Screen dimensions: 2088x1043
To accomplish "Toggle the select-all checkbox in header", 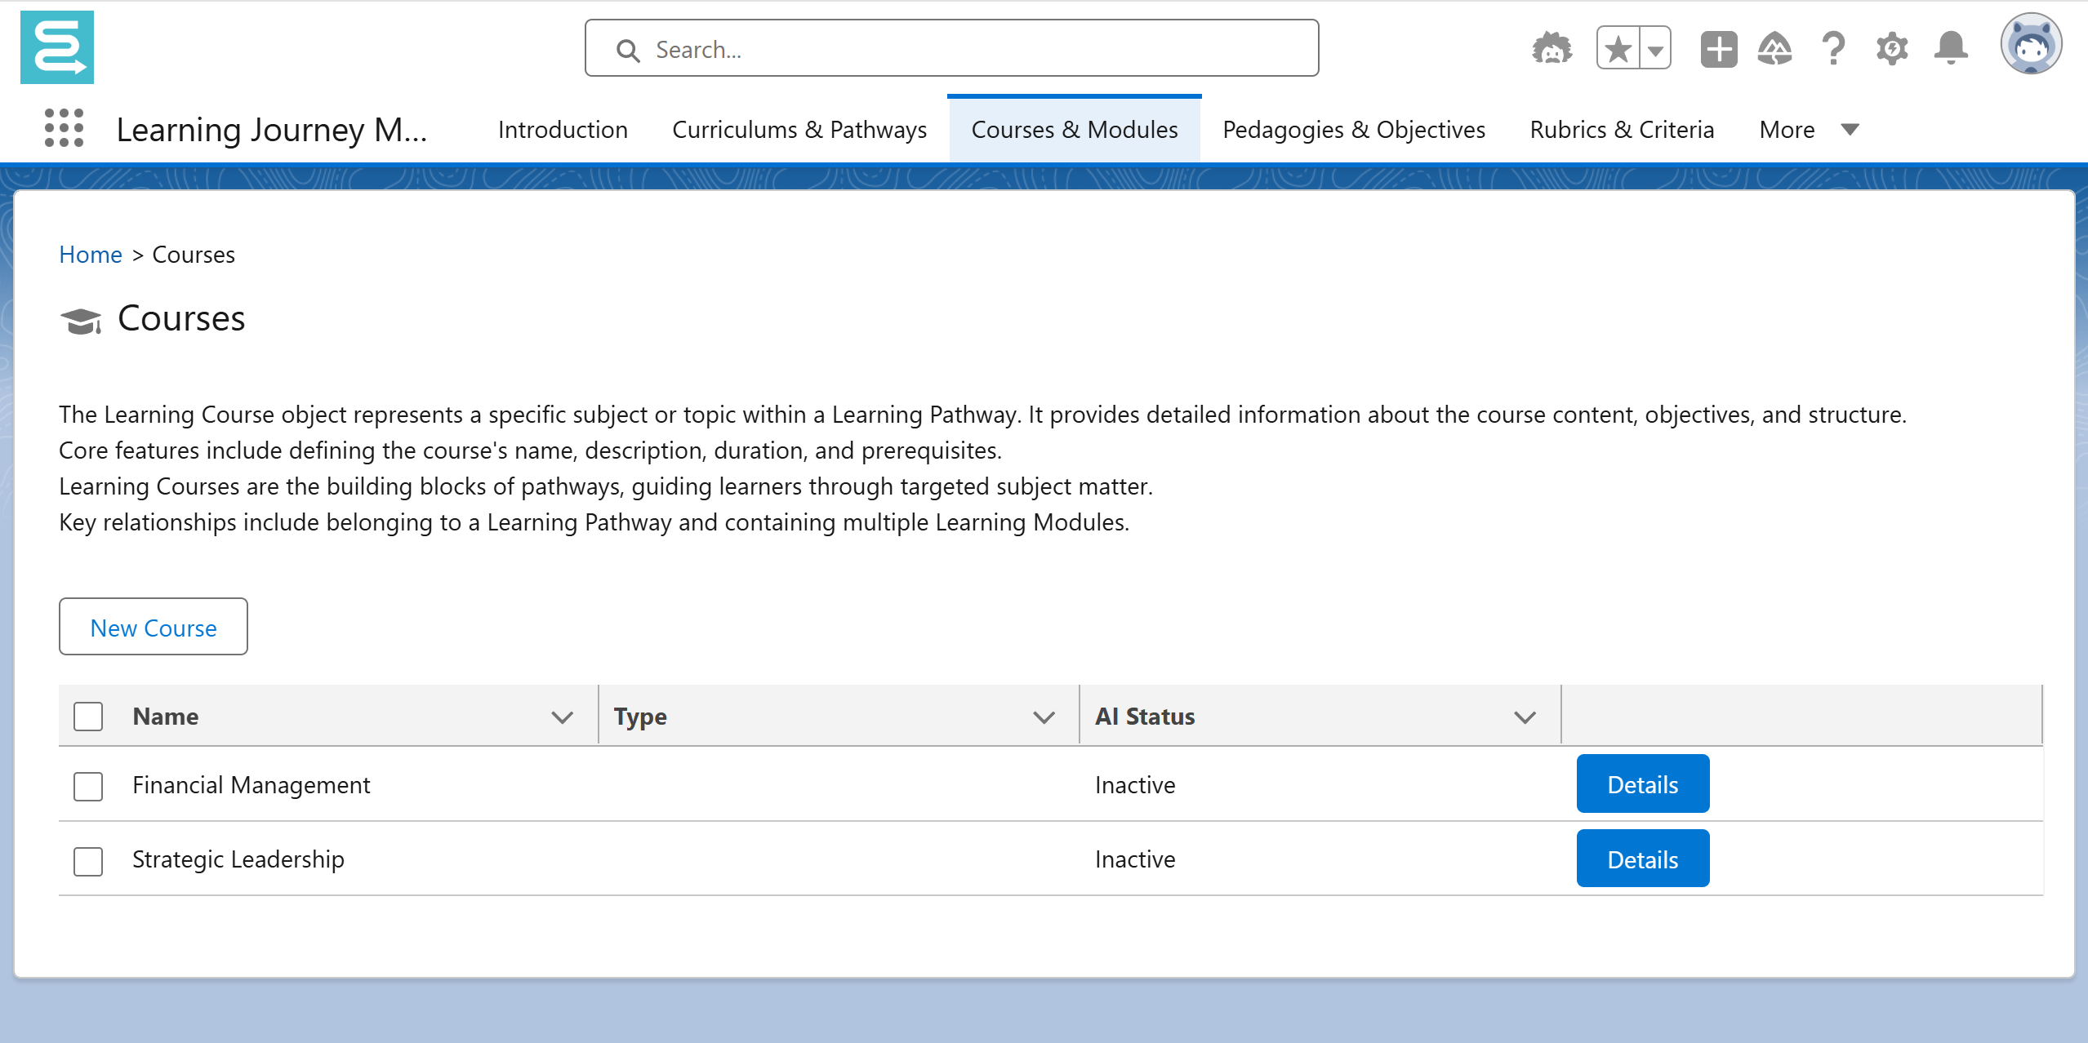I will point(88,717).
